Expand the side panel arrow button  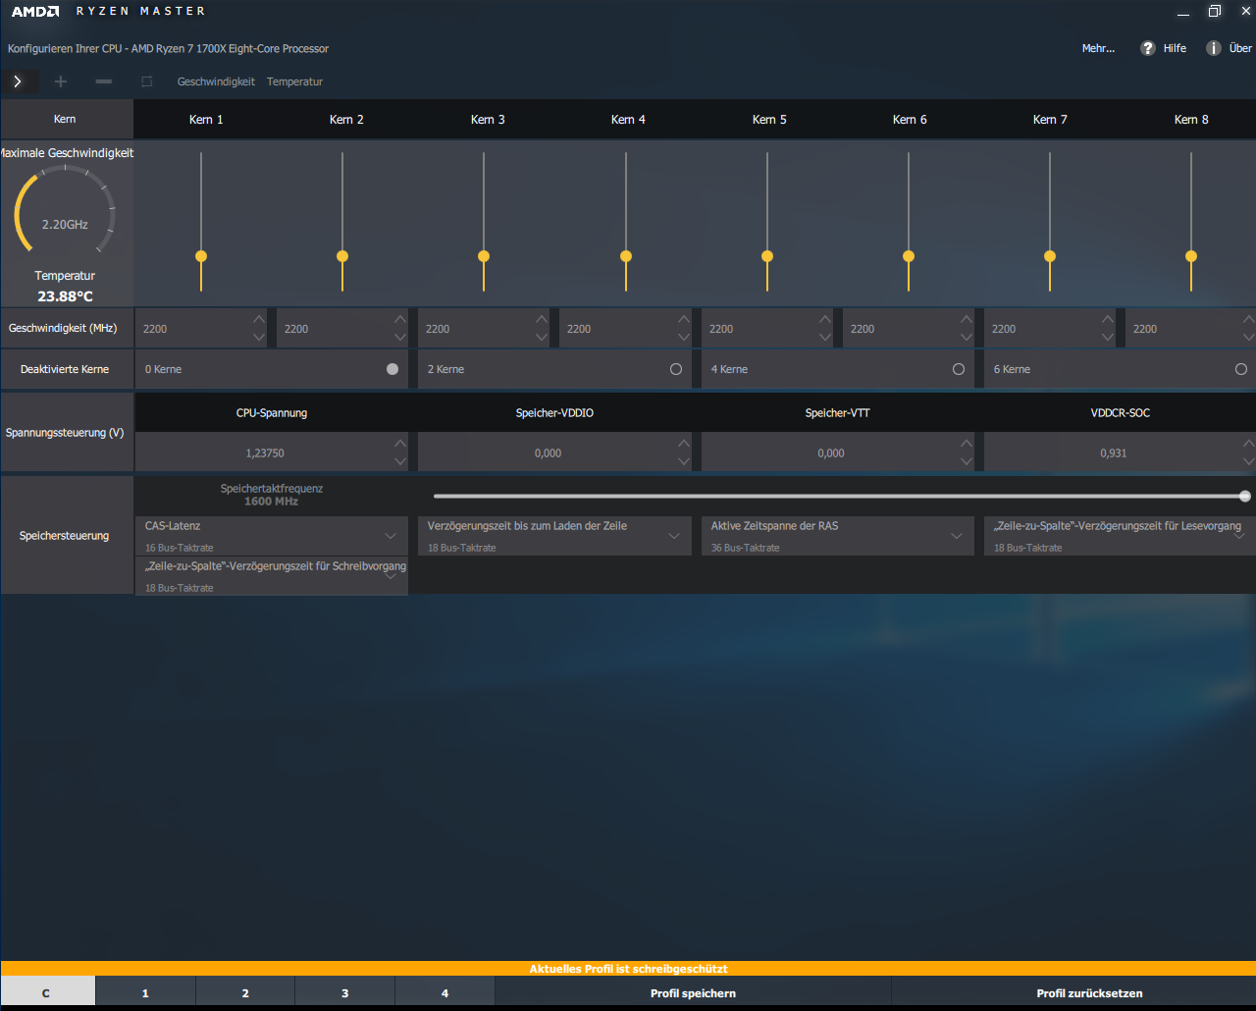[18, 81]
